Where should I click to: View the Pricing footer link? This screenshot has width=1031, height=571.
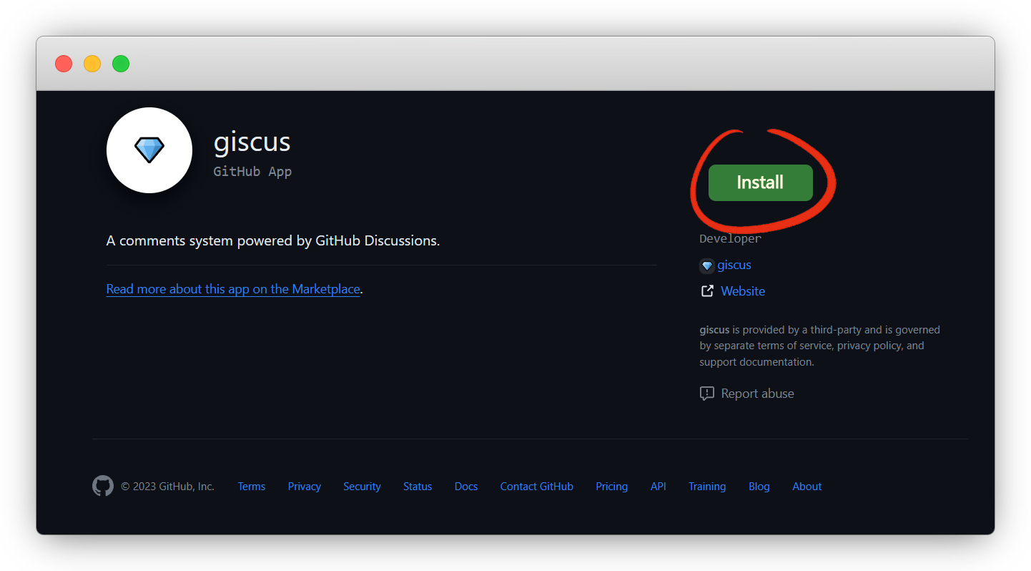coord(611,487)
